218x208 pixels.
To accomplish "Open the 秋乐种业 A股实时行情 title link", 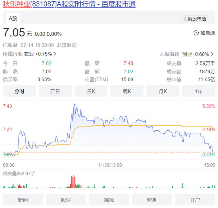I will tap(69, 4).
